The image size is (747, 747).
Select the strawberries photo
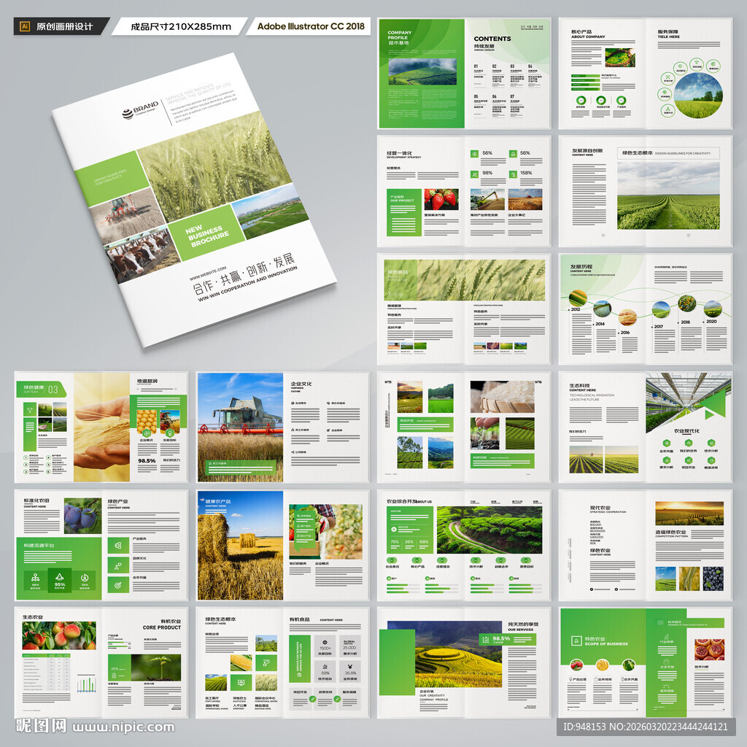tap(441, 199)
